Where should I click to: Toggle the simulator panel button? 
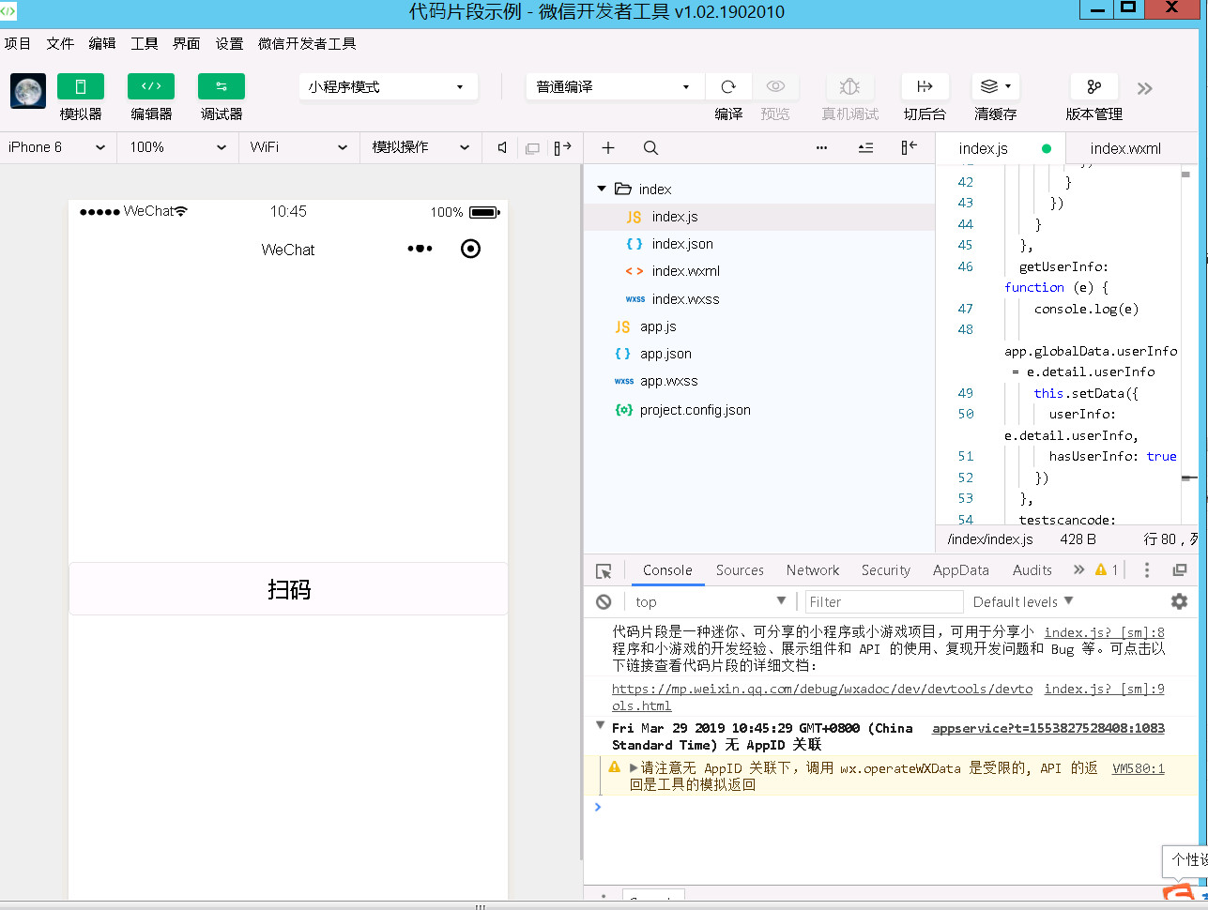(x=81, y=86)
